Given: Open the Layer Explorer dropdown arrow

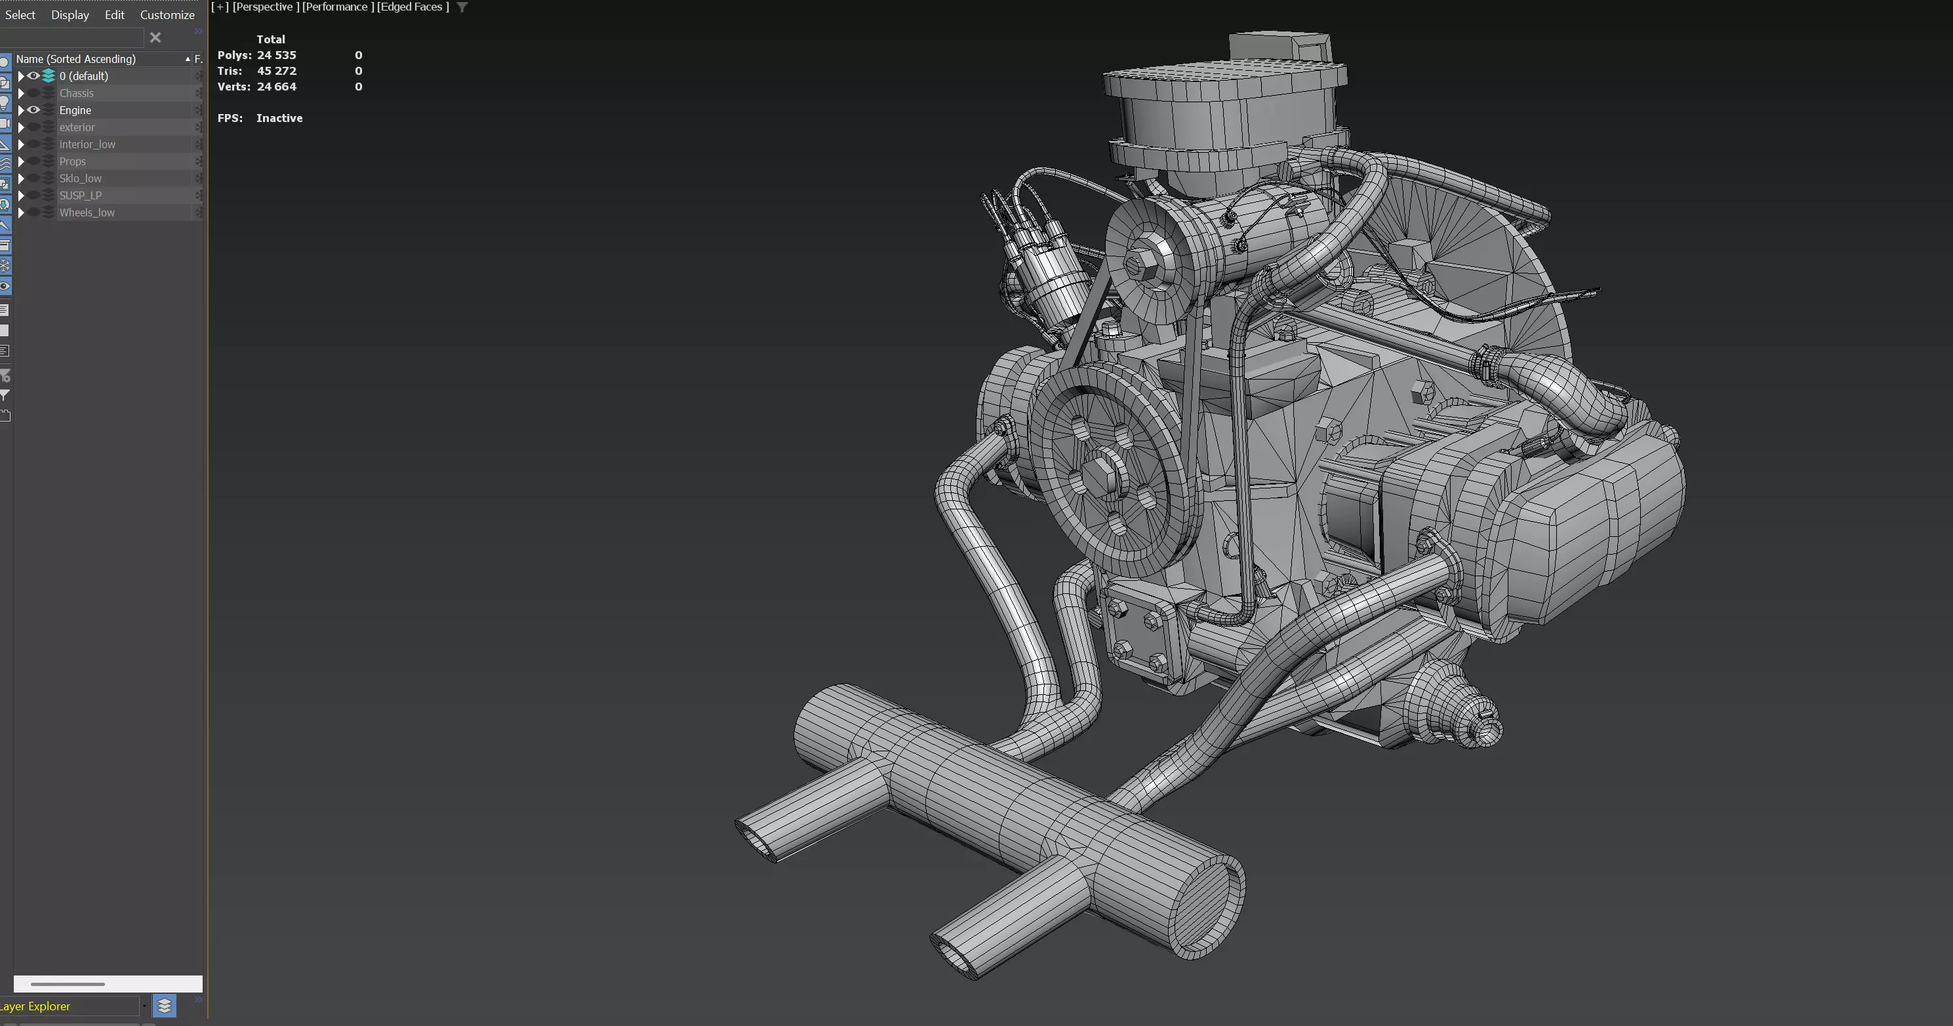Looking at the screenshot, I should 144,1006.
